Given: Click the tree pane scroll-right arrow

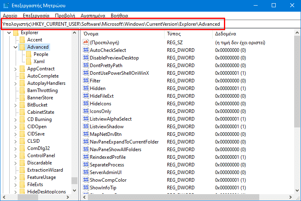Looking at the screenshot, I should [x=67, y=197].
